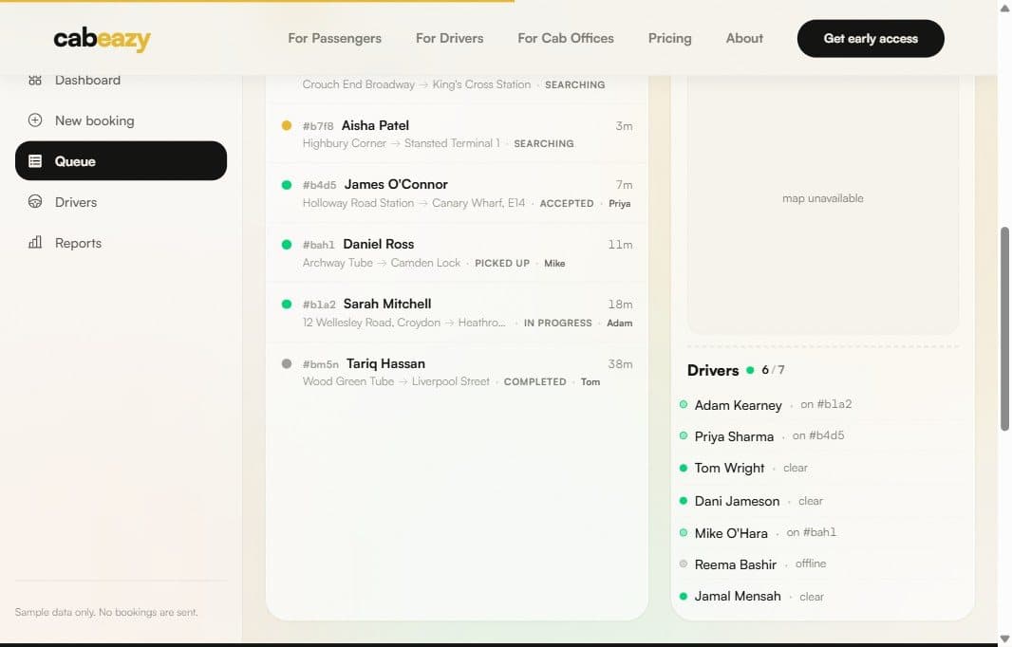Image resolution: width=1012 pixels, height=647 pixels.
Task: Click the status dot beside Tom Wright
Action: tap(684, 468)
